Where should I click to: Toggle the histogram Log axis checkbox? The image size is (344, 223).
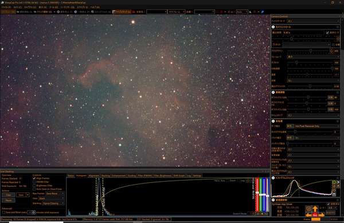point(239,181)
